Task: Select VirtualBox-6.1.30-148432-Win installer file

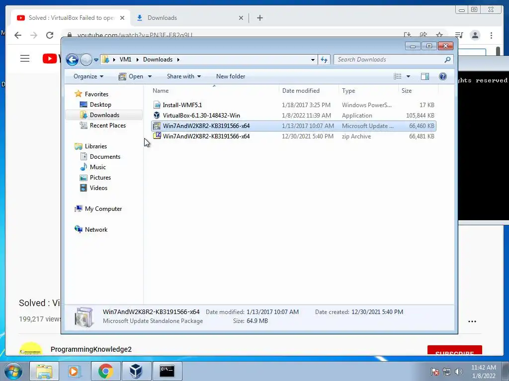Action: tap(293, 115)
